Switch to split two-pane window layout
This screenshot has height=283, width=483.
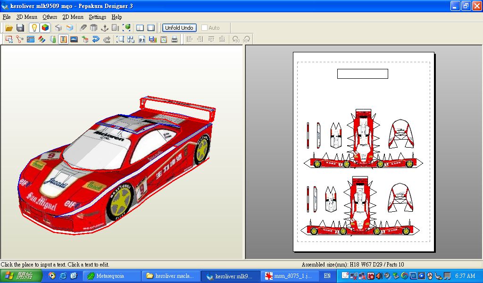(x=140, y=28)
